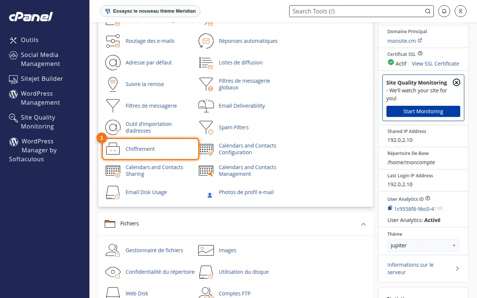Open the Suivre la remise pin icon
477x298 pixels.
(x=113, y=84)
